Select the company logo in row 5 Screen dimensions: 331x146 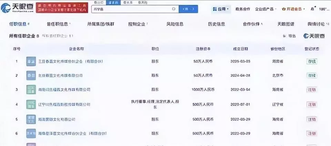pos(31,119)
